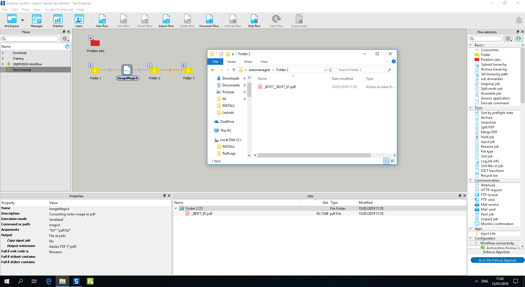Open the Windows Start menu
The image size is (525, 287).
[7, 281]
